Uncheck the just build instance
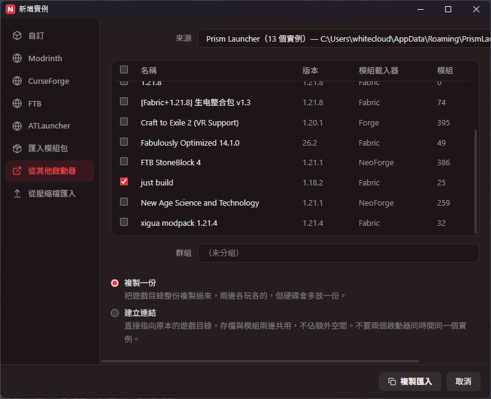491x399 pixels. pos(124,182)
